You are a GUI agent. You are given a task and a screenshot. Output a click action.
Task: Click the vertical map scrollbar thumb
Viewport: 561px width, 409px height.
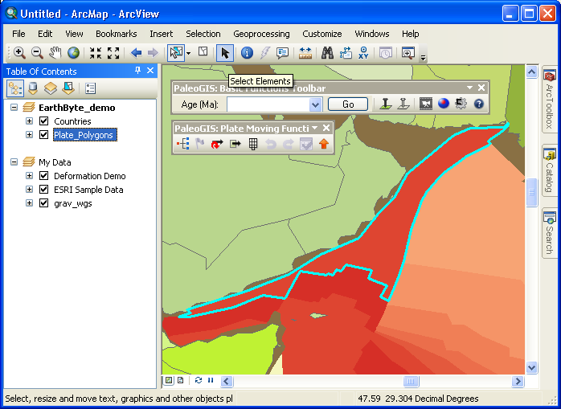click(x=531, y=192)
